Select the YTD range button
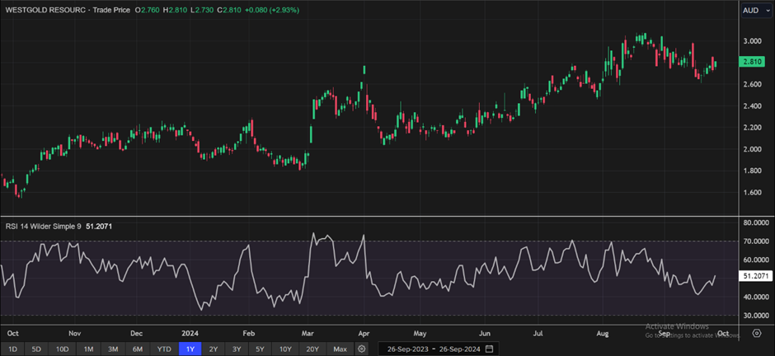The height and width of the screenshot is (356, 775). 164,349
